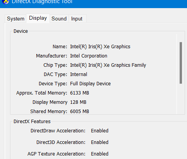Image resolution: width=187 pixels, height=159 pixels.
Task: Select the device name Intel(R) Iris(R) Xe Graphics
Action: 100,47
